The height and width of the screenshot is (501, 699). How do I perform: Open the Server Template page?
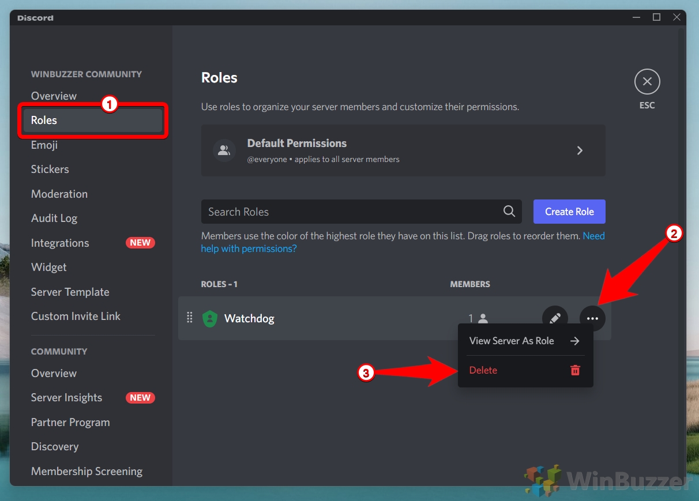point(70,292)
